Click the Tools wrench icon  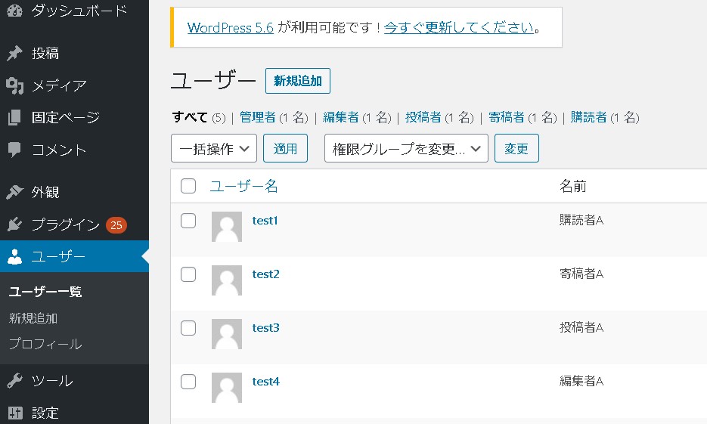14,381
